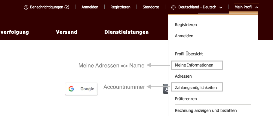Click the Benachrichtigungen alert icon
This screenshot has height=118, width=273.
26,7
